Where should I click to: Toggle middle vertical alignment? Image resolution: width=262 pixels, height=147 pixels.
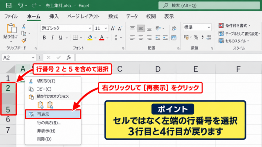pyautogui.click(x=141, y=28)
